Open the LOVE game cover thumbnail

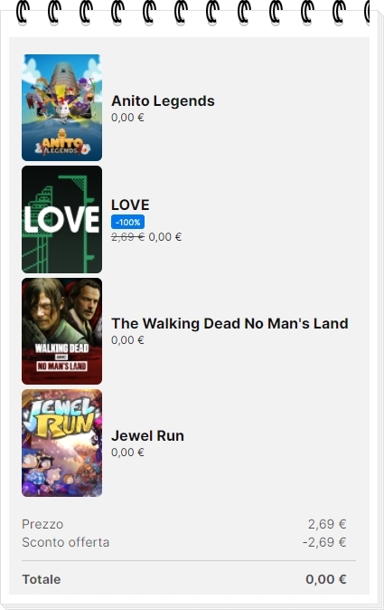pyautogui.click(x=61, y=219)
